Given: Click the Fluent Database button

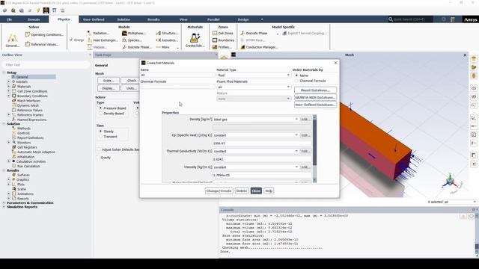Looking at the screenshot, I should (315, 90).
